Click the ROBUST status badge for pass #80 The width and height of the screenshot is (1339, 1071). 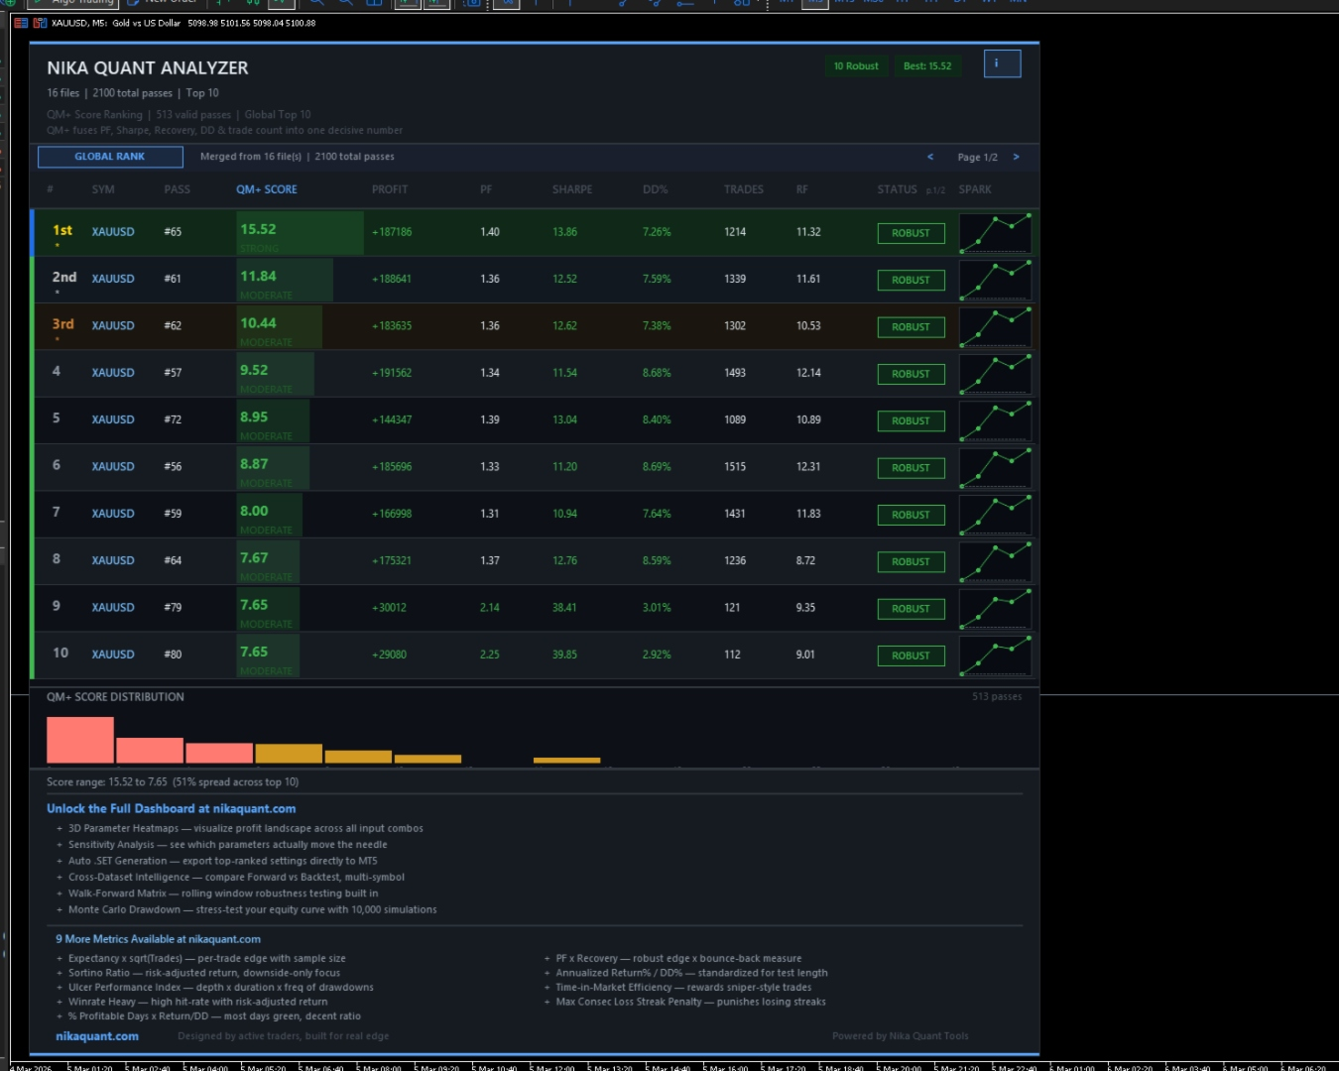tap(911, 655)
